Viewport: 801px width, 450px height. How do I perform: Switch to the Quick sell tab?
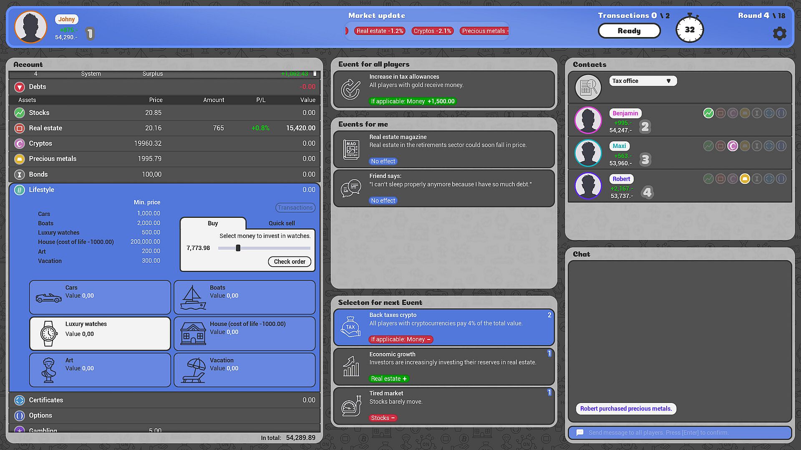281,223
